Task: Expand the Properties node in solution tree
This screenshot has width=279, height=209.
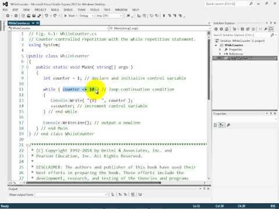Action: coord(220,49)
